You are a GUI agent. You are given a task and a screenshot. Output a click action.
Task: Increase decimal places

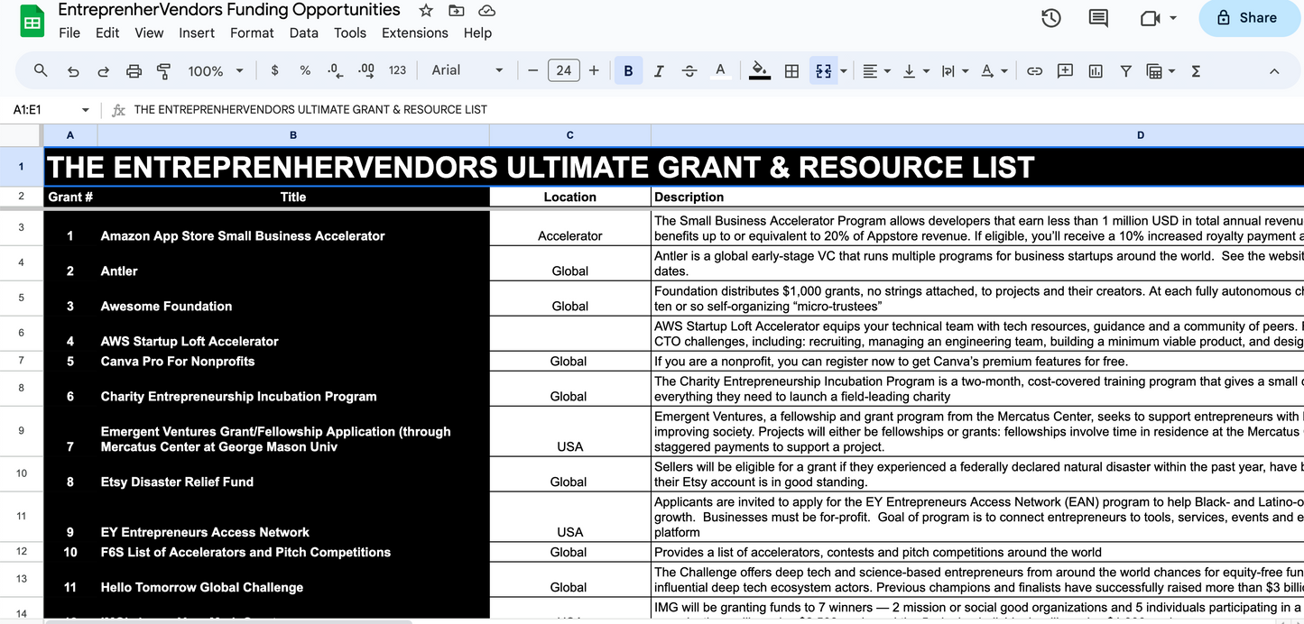point(366,70)
